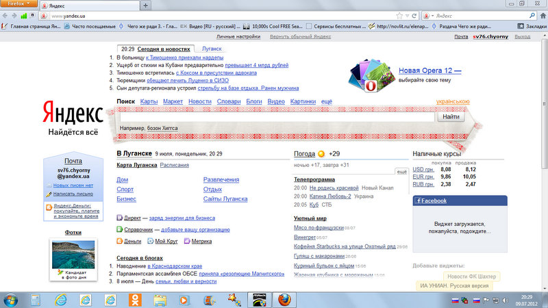Open the photo of the day thumbnail

point(73,255)
